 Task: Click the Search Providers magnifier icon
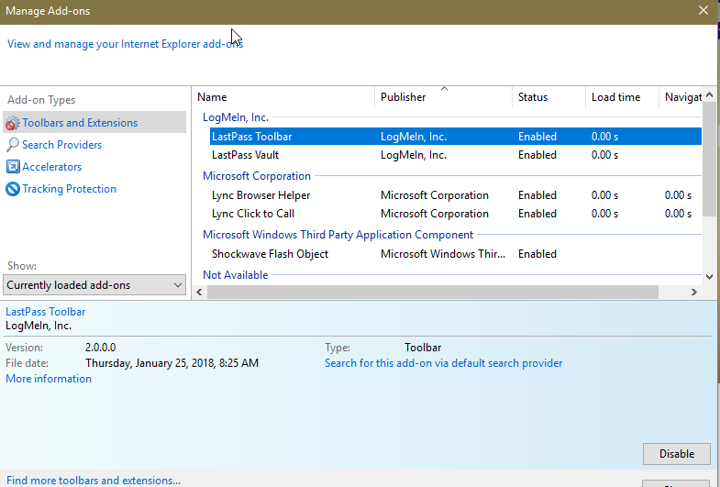(x=12, y=145)
